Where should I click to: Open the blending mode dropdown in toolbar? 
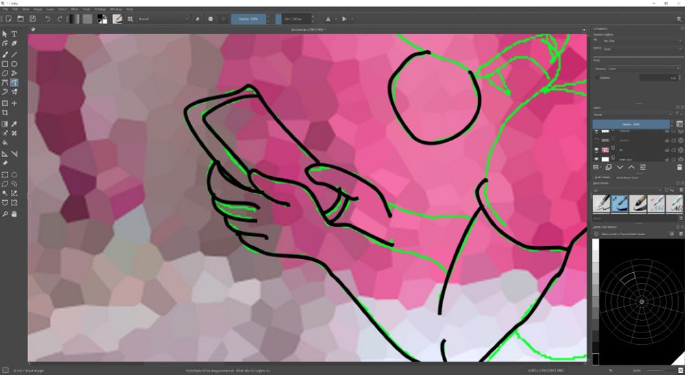pos(164,19)
